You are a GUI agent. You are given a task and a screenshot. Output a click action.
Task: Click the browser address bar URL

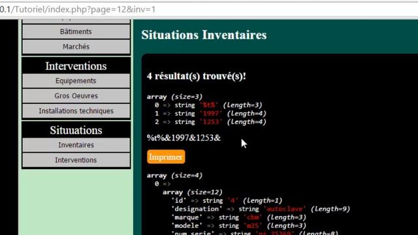coord(78,10)
